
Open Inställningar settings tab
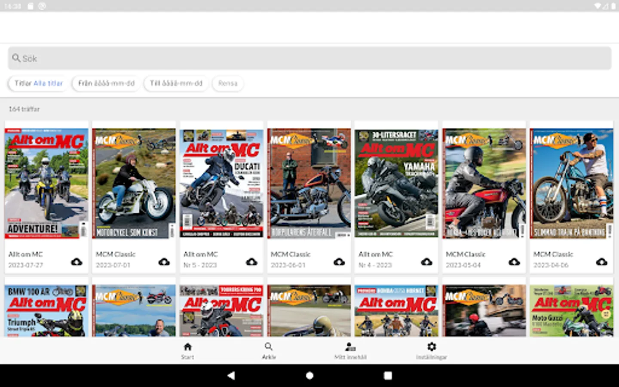pyautogui.click(x=431, y=350)
